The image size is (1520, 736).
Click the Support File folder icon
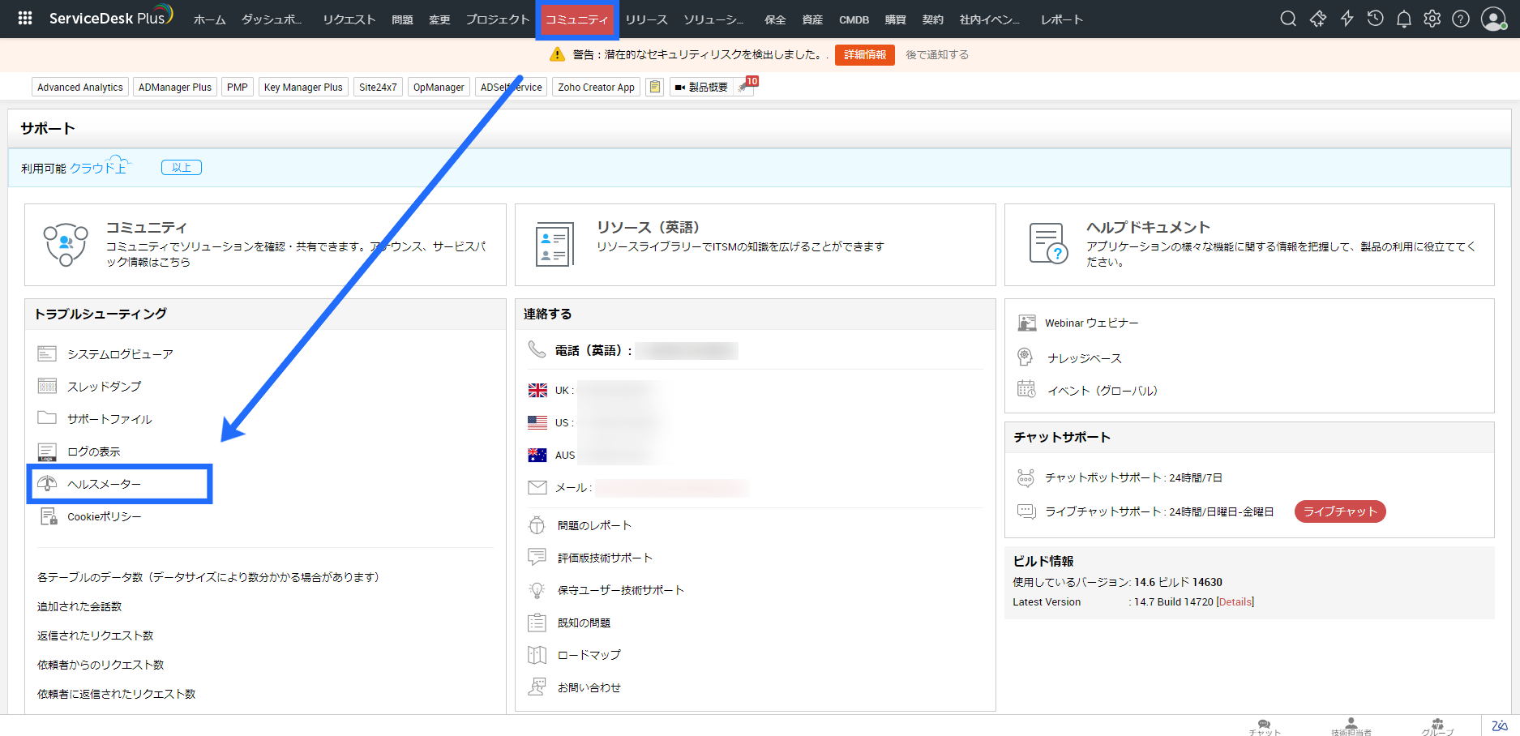pos(47,418)
